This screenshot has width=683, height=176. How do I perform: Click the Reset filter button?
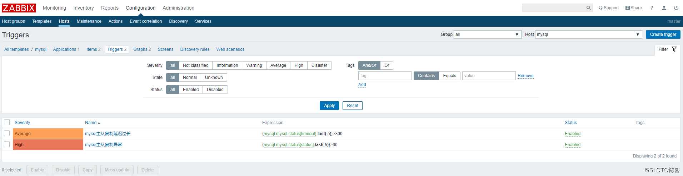coord(353,106)
